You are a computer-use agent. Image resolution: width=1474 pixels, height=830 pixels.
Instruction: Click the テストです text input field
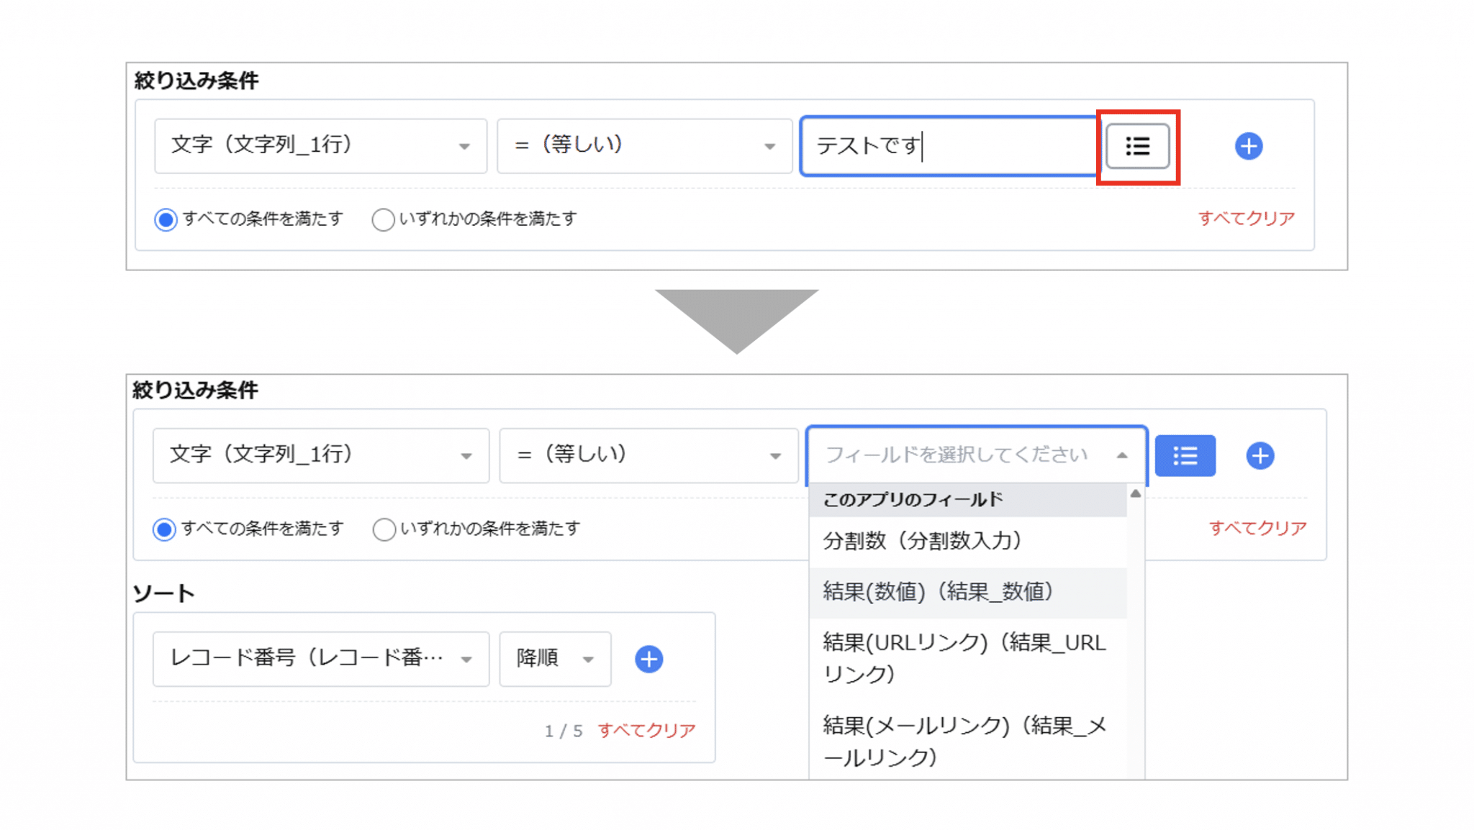pyautogui.click(x=949, y=147)
